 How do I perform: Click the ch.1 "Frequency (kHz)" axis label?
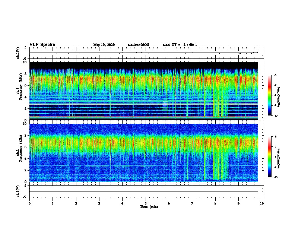[20, 86]
